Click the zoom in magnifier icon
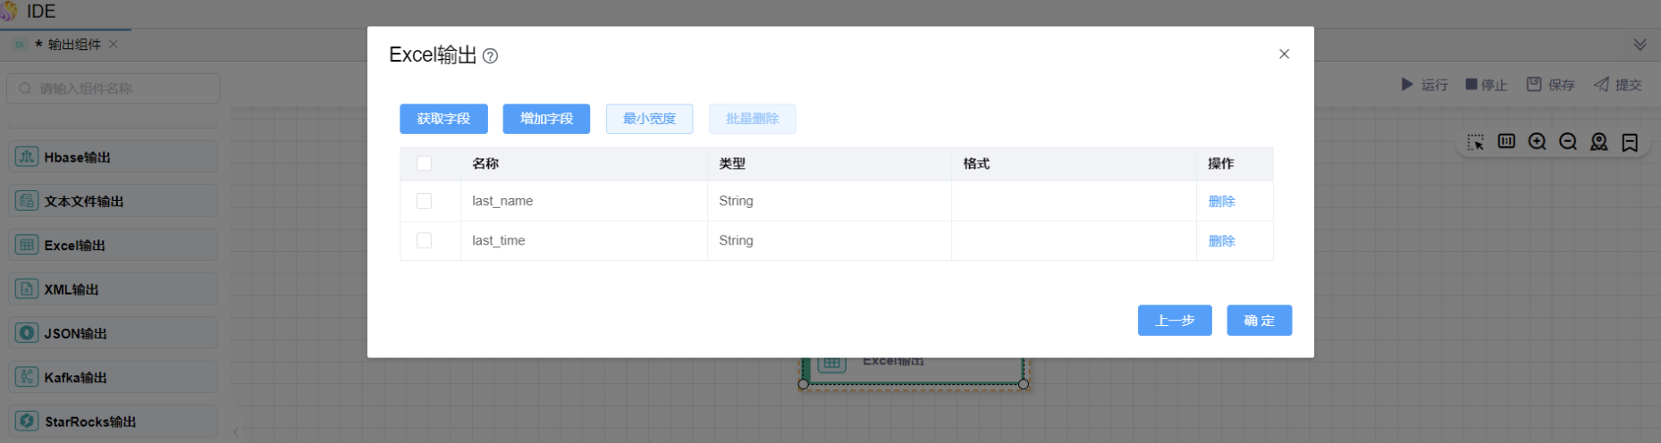This screenshot has height=443, width=1661. [x=1537, y=142]
